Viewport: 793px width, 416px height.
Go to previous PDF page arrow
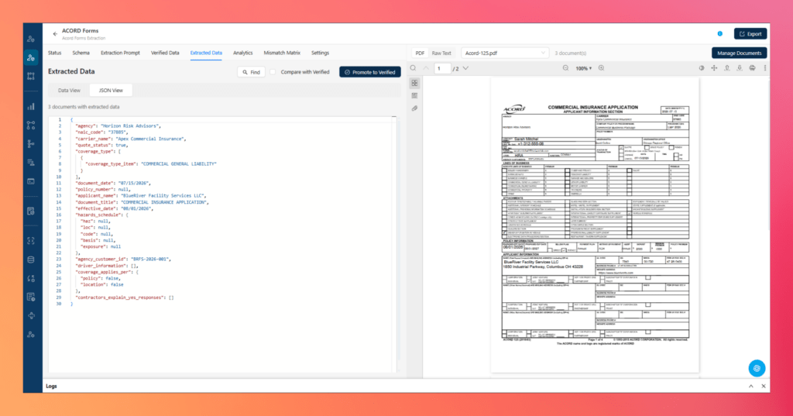coord(426,68)
